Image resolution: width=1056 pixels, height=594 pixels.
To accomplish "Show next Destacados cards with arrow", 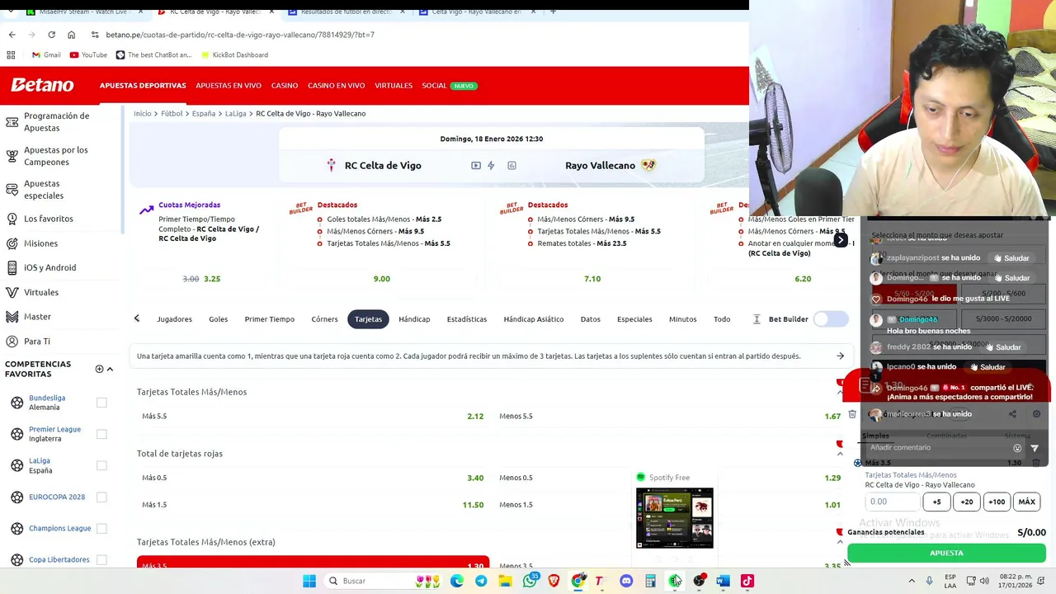I will click(840, 240).
